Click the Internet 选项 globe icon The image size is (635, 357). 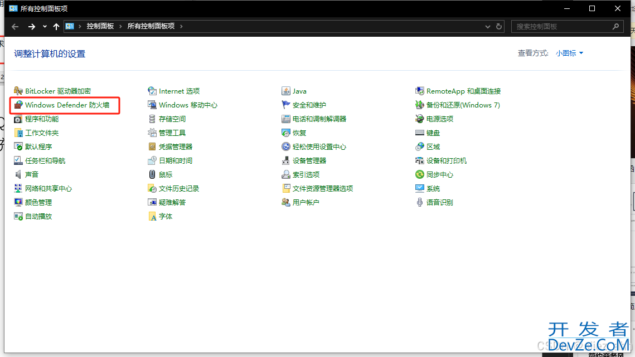[x=152, y=91]
